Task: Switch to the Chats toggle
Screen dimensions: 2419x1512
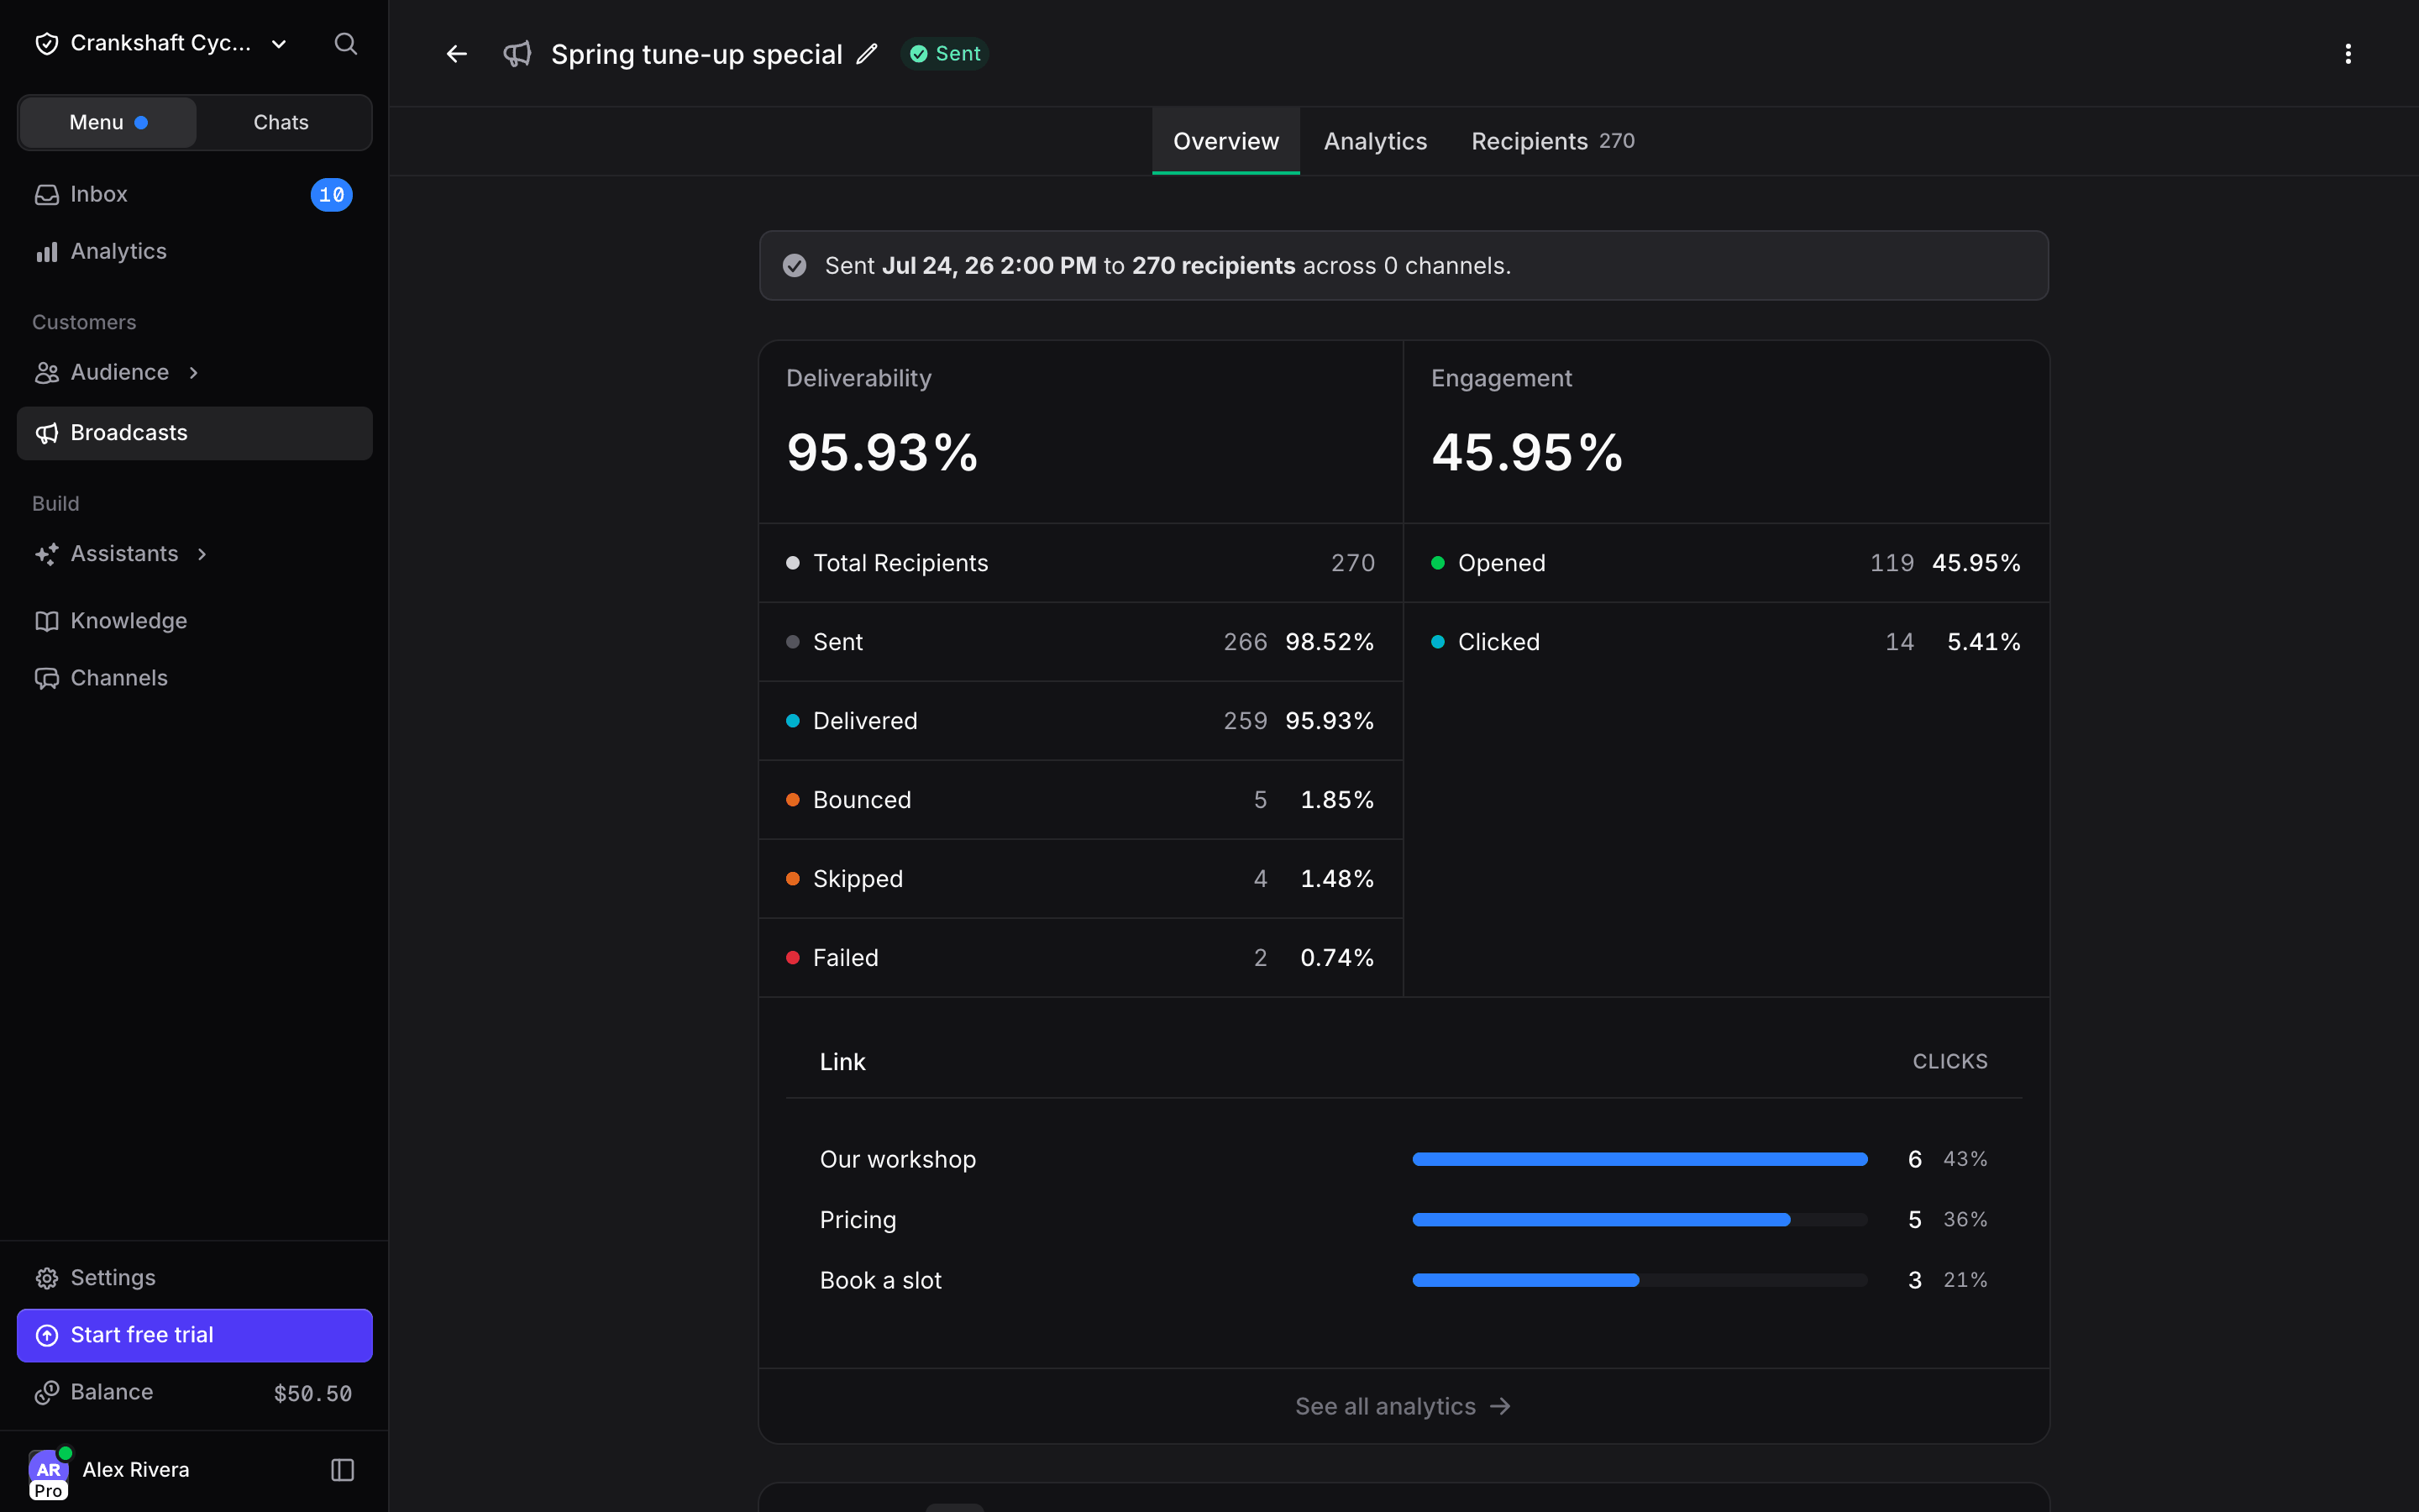Action: pos(281,122)
